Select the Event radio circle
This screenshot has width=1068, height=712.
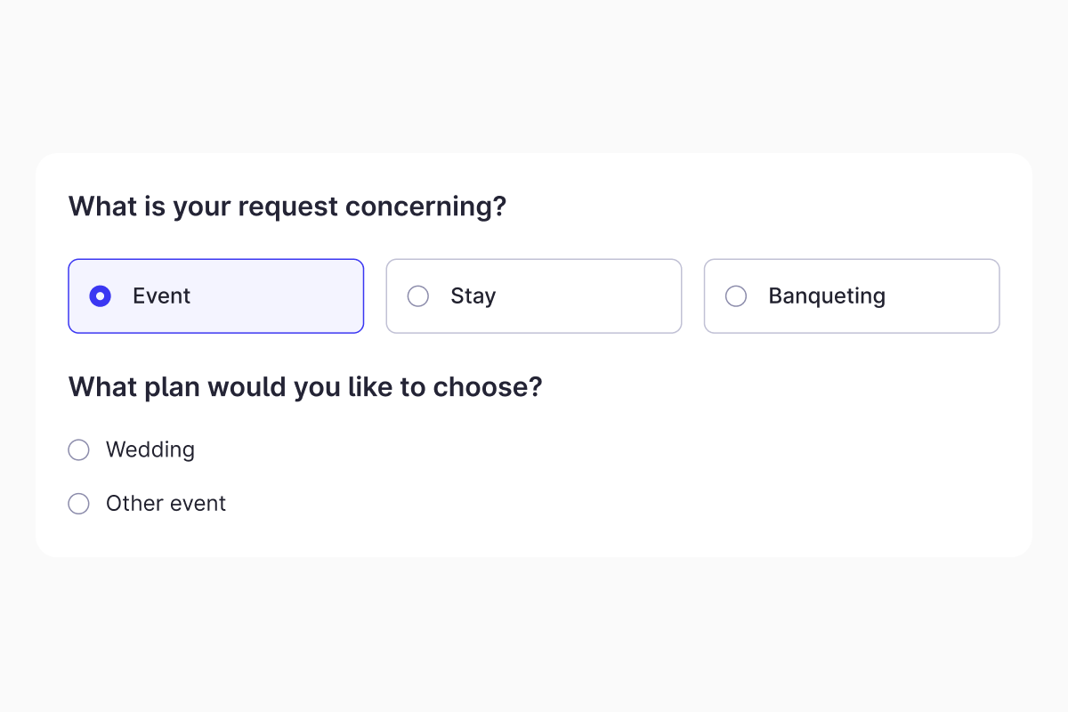click(101, 296)
